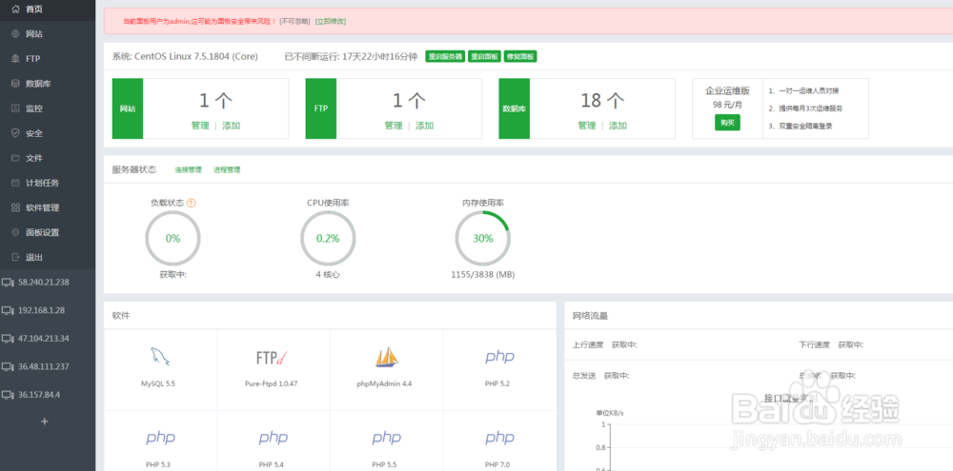
Task: Click the system CentOS Linux 7.5.1804 text
Action: point(185,56)
